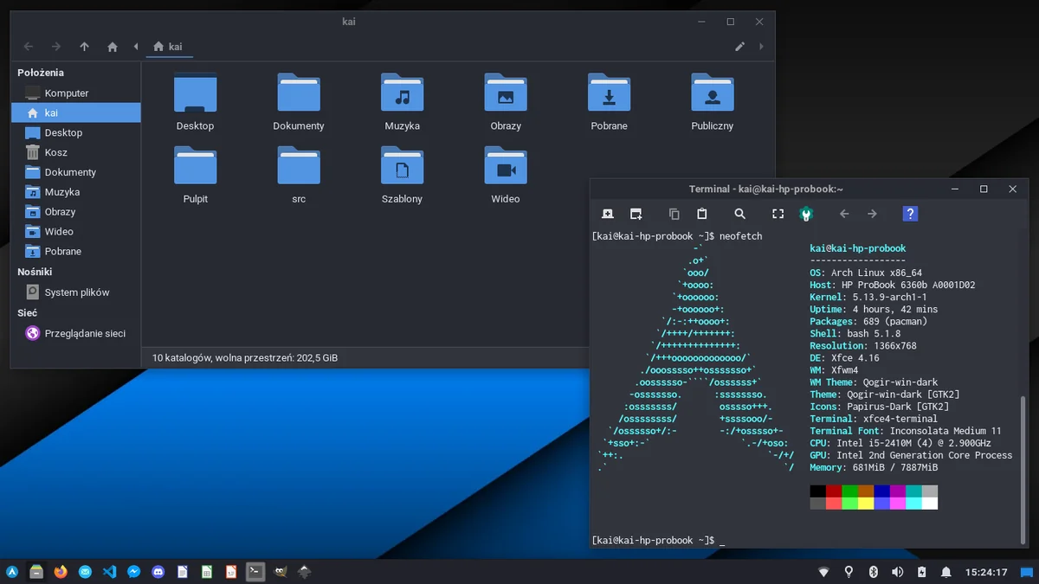
Task: Launch VS Code from the taskbar
Action: tap(108, 572)
